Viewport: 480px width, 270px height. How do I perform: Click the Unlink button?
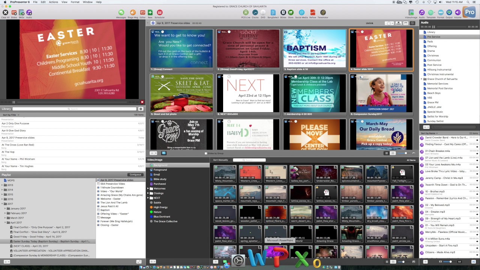[x=370, y=23]
